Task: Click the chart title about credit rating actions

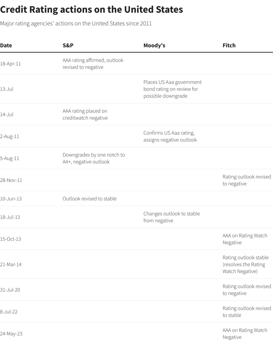Action: coord(92,10)
